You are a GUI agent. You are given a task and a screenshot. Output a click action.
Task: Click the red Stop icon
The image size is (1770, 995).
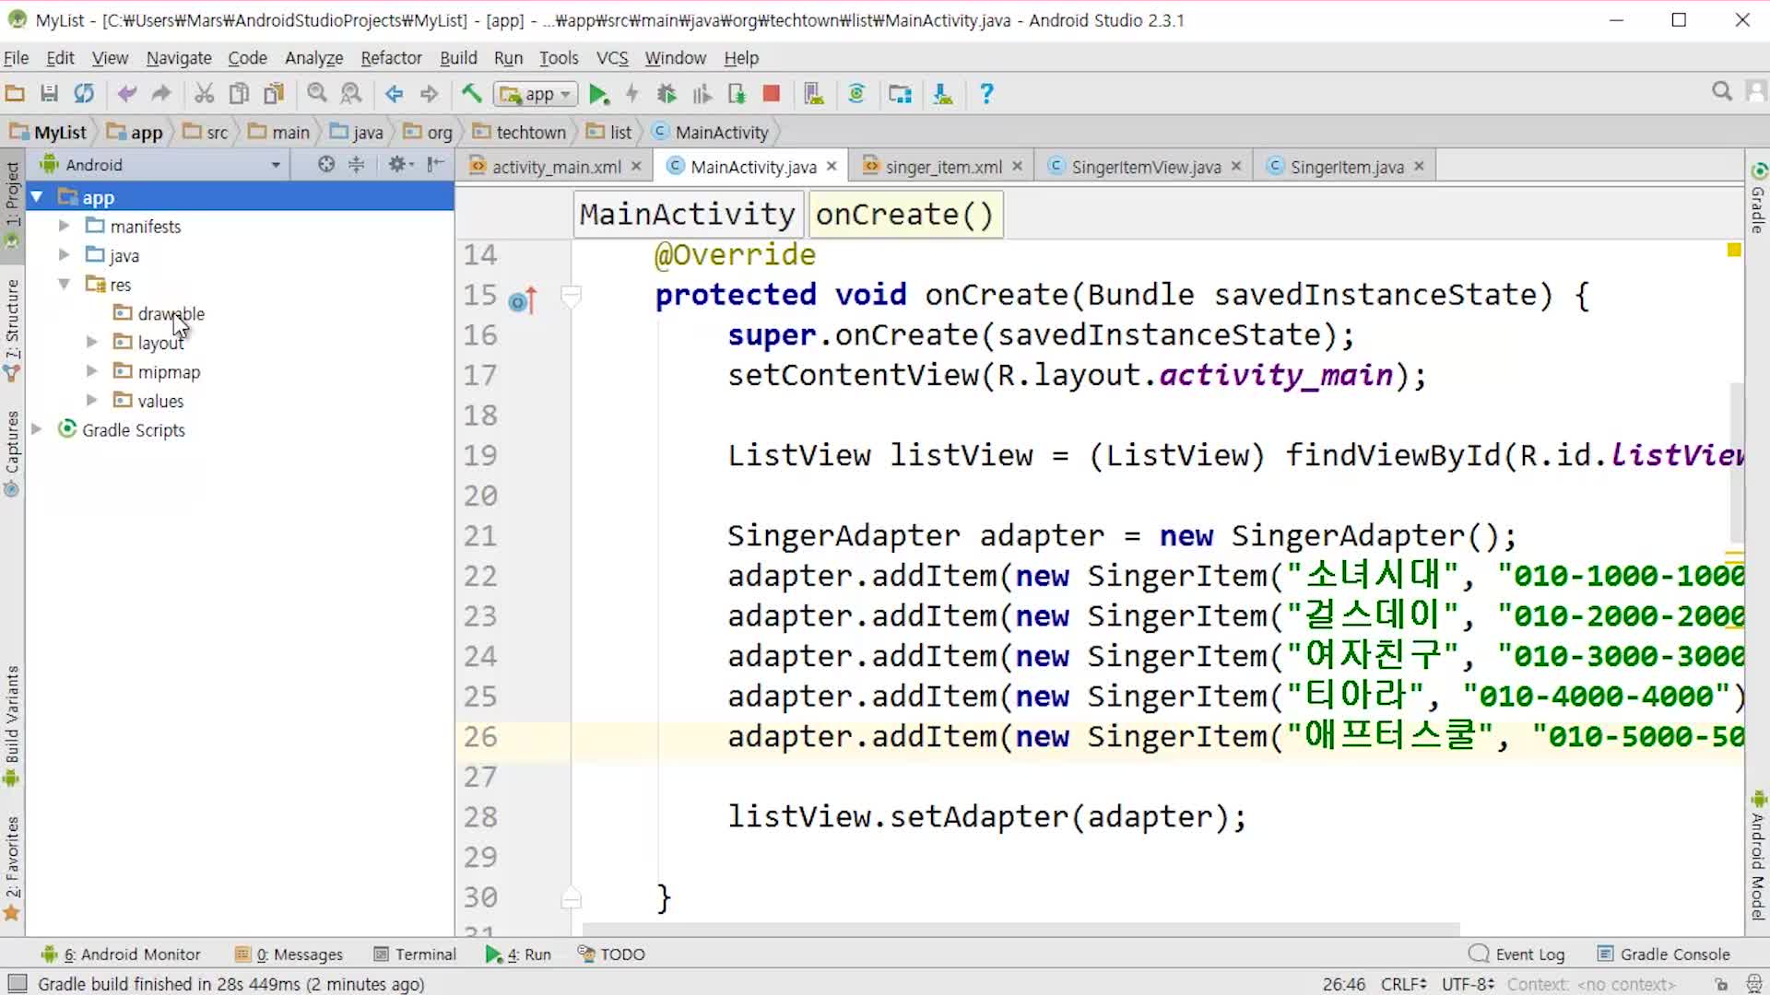[772, 94]
